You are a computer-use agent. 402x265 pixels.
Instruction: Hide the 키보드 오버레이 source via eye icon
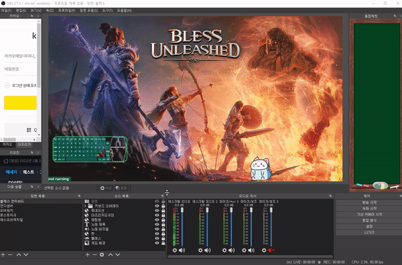coord(157,206)
